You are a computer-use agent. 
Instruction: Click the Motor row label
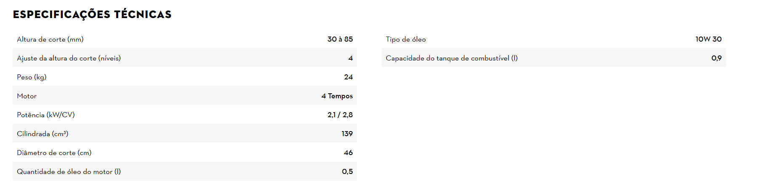[27, 96]
